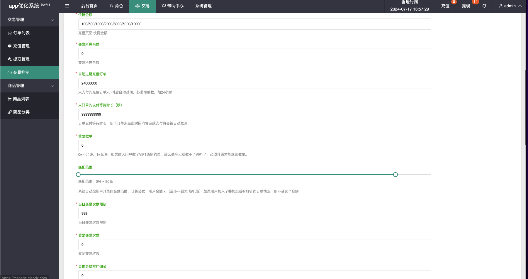Image resolution: width=528 pixels, height=279 pixels.
Task: Switch to the 帮助中心 top tab
Action: click(x=172, y=6)
